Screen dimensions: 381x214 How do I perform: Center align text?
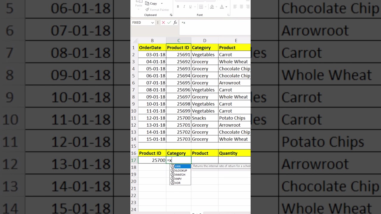click(x=241, y=7)
